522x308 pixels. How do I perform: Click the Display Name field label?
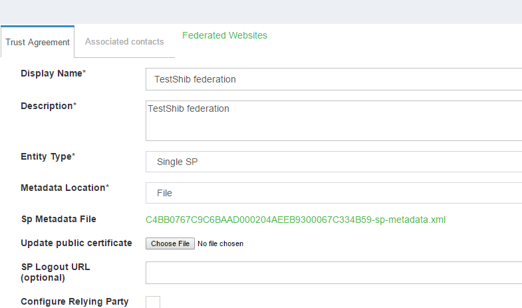coord(53,73)
